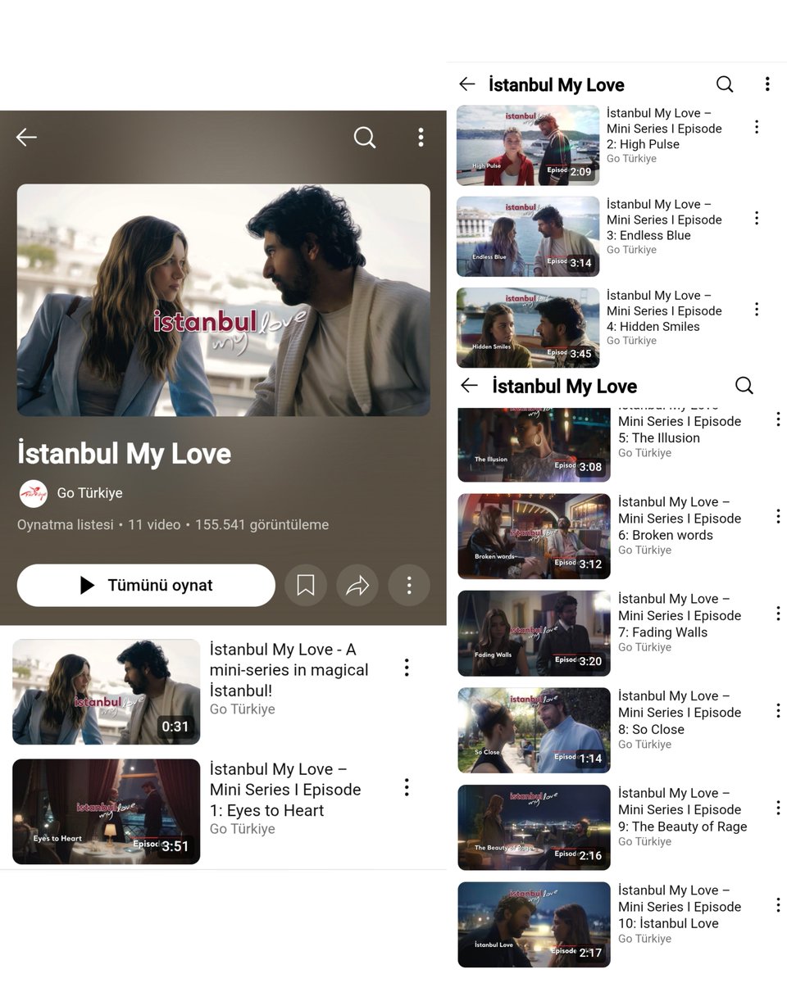Open title Episode 6: Broken words
Viewport: 787px width, 983px height.
[680, 518]
